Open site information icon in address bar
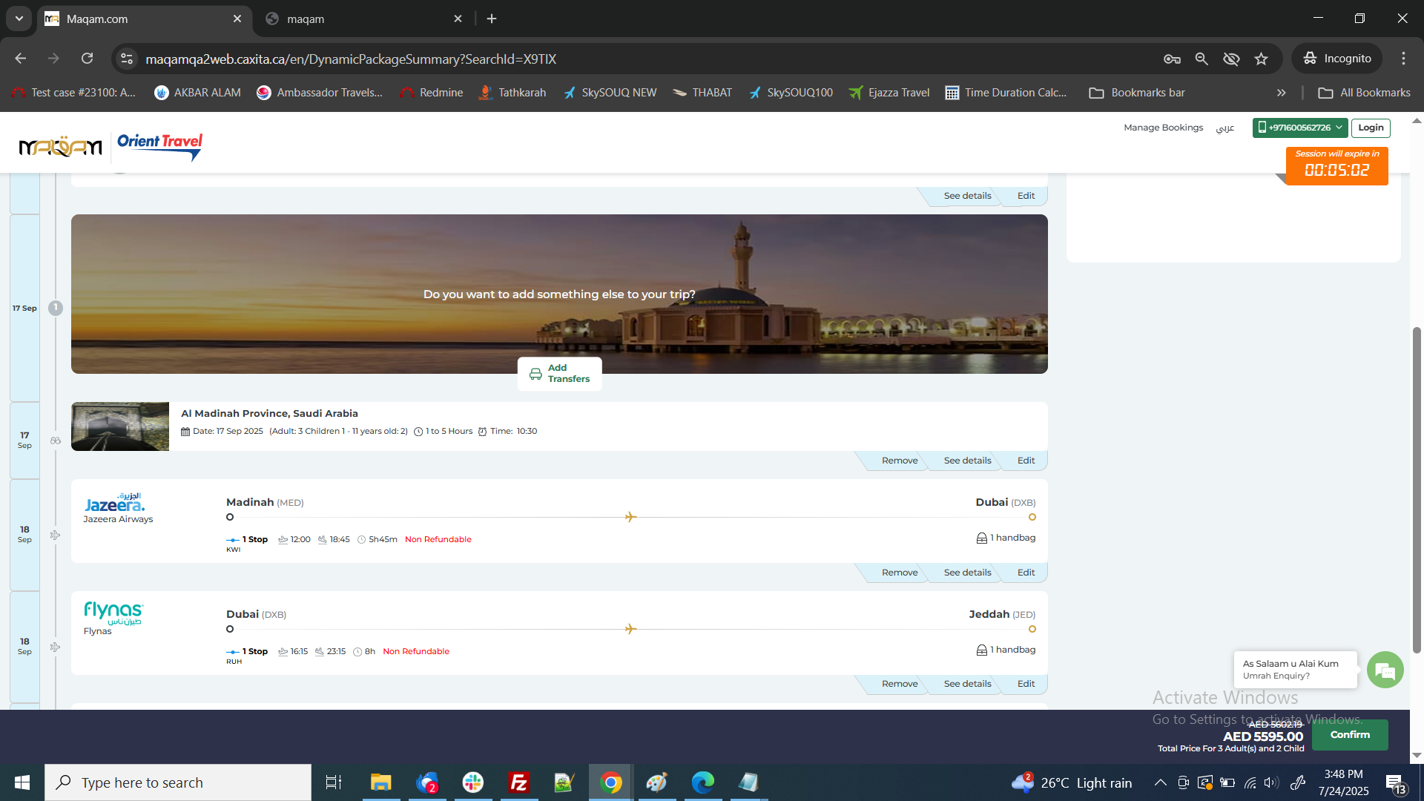1424x801 pixels. coord(127,59)
